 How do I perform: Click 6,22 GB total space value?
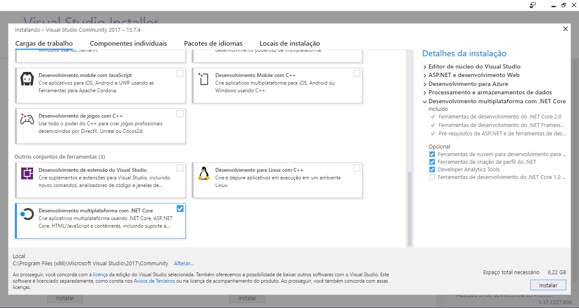pyautogui.click(x=557, y=272)
